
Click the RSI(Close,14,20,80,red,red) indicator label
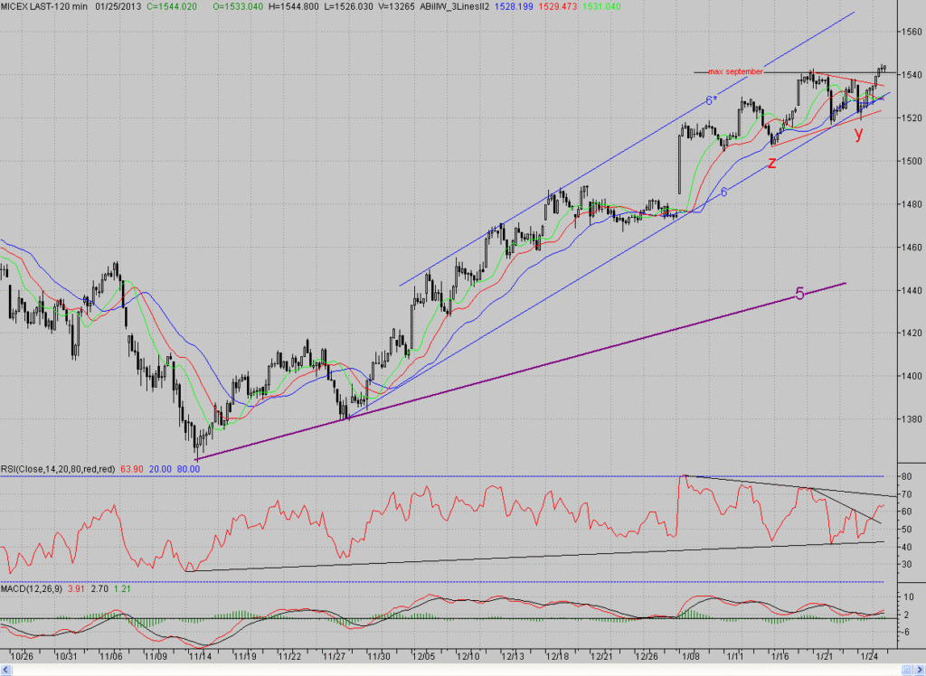(58, 469)
